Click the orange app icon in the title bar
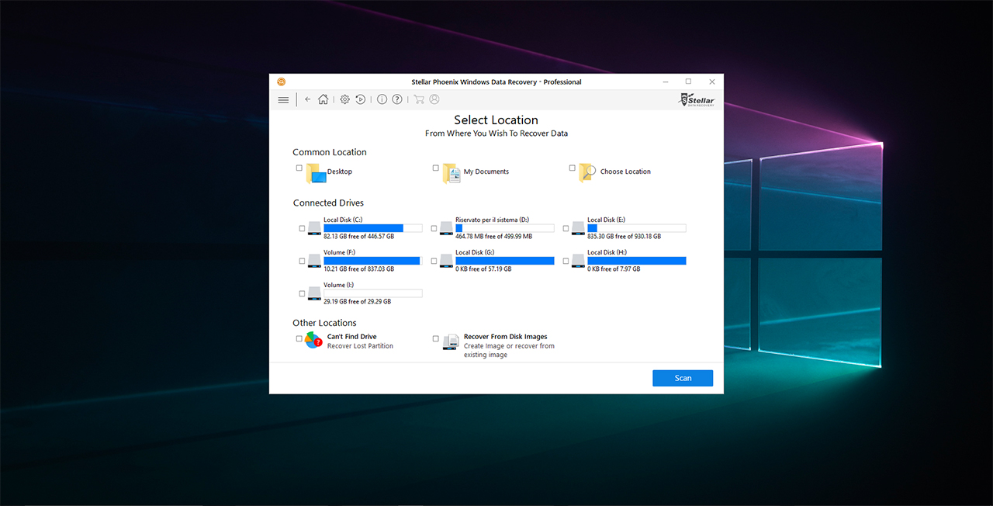The image size is (993, 506). coord(281,81)
